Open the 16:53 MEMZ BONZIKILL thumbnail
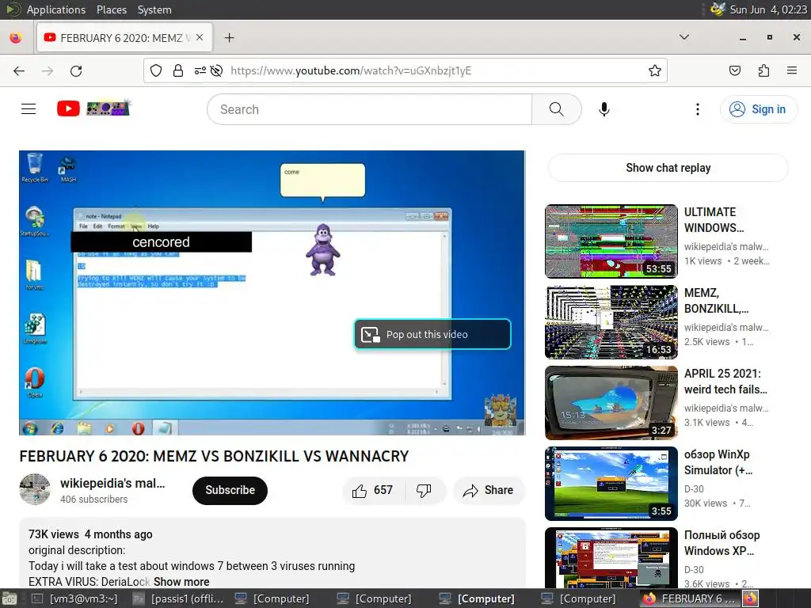811x608 pixels. pyautogui.click(x=611, y=322)
